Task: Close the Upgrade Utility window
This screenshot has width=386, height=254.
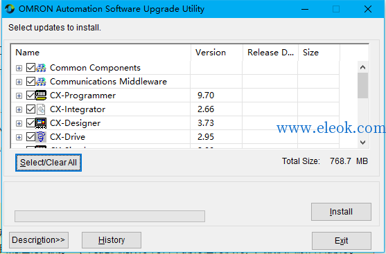Action: click(368, 9)
